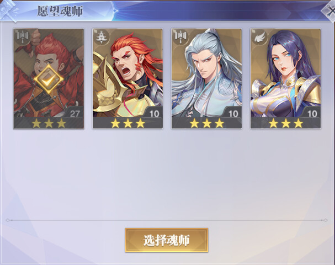Close the 愿望魂师 dialog
Image resolution: width=335 pixels, height=265 pixels.
click(329, 10)
